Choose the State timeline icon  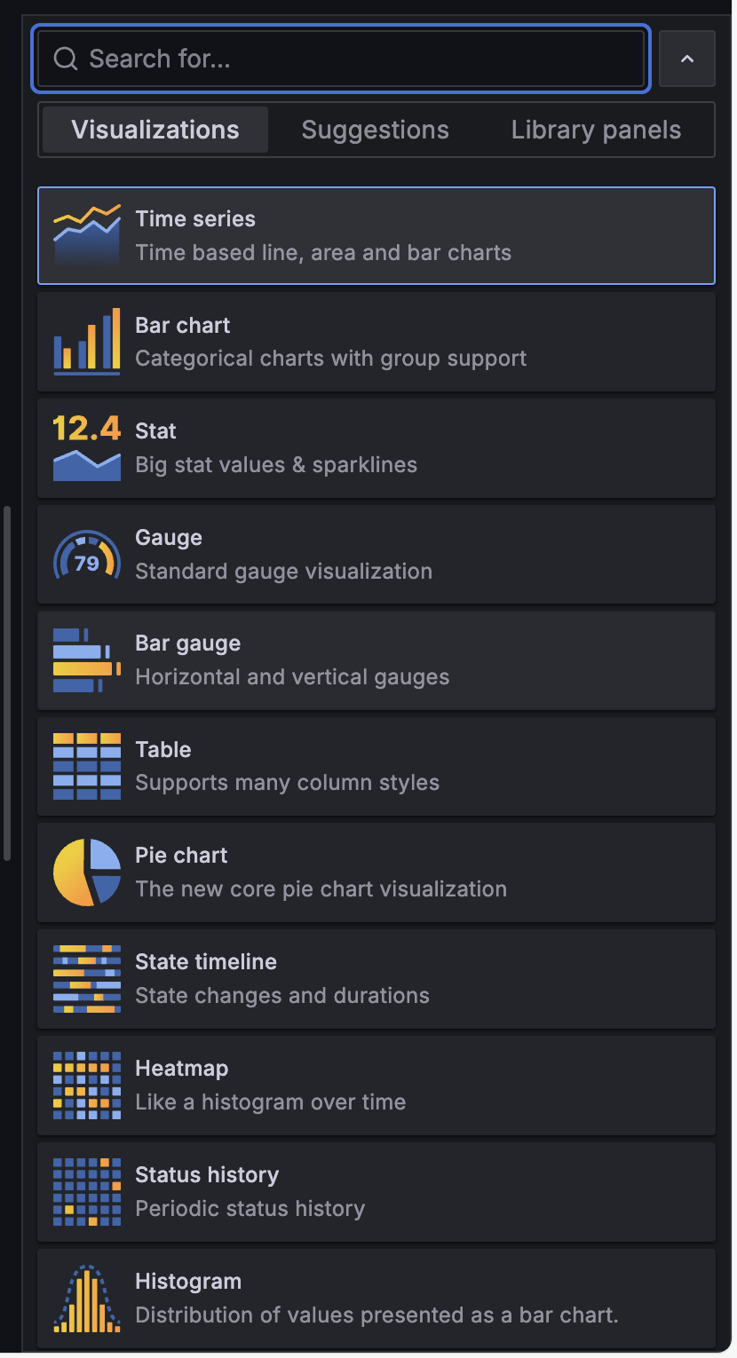pos(87,979)
